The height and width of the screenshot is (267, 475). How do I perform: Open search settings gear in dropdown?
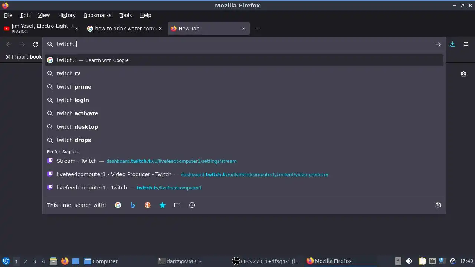438,205
